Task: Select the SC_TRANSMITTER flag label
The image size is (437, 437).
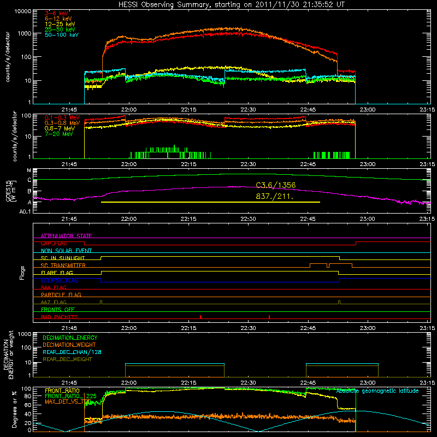Action: [x=63, y=265]
